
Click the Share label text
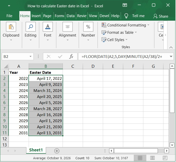(x=163, y=16)
